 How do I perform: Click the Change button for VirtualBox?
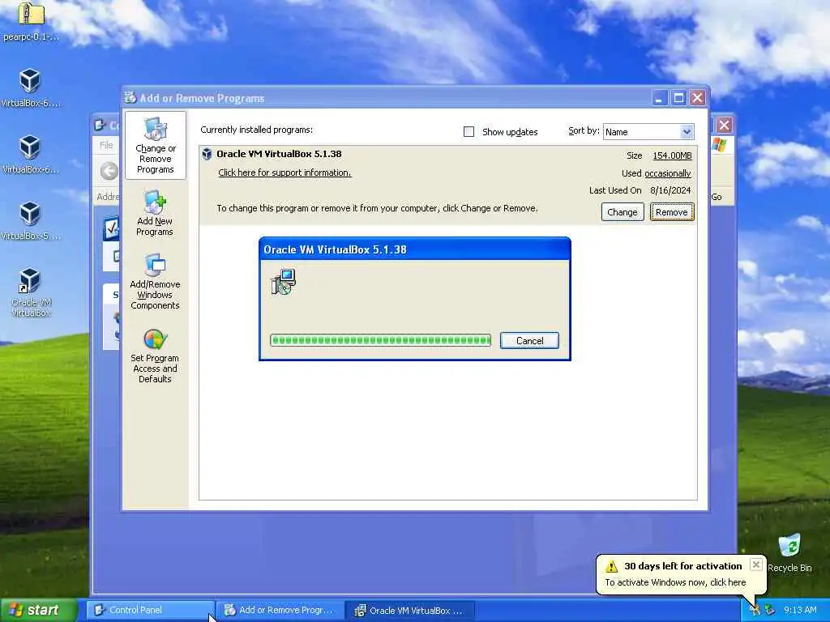[622, 212]
